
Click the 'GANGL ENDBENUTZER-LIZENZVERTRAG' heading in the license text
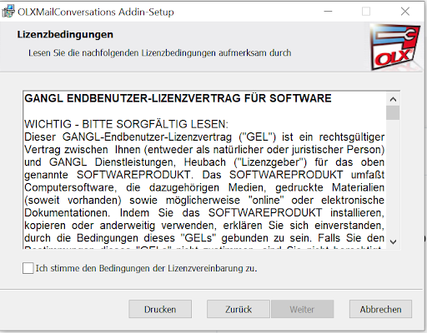click(x=178, y=98)
